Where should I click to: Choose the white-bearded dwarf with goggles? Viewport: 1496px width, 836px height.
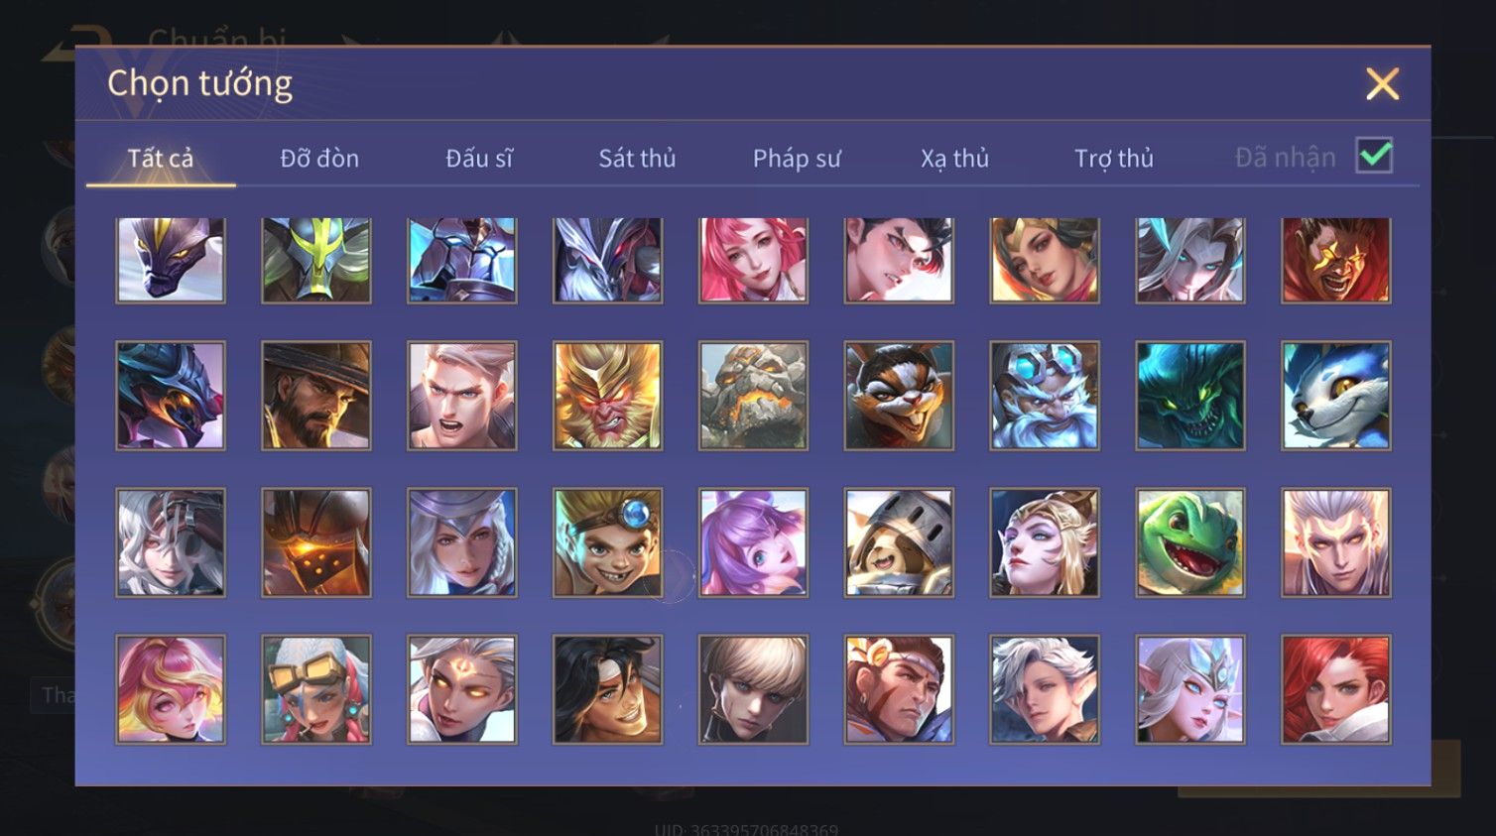point(1045,396)
